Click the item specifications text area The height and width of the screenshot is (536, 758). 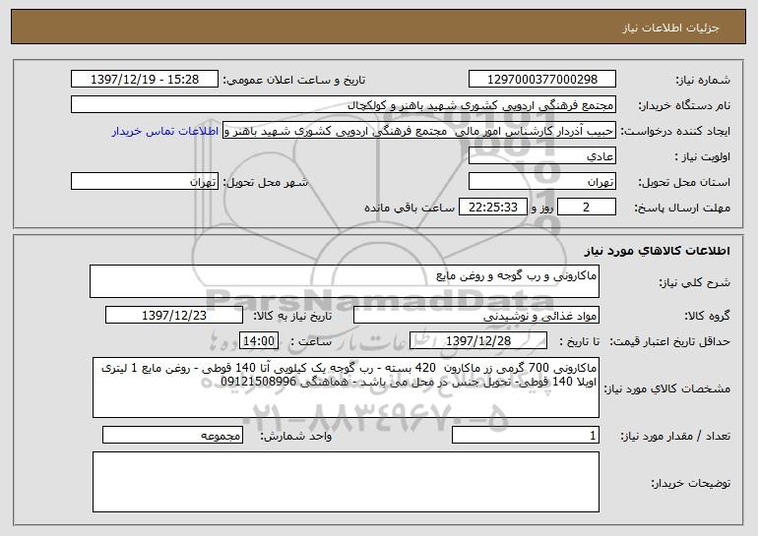(346, 387)
